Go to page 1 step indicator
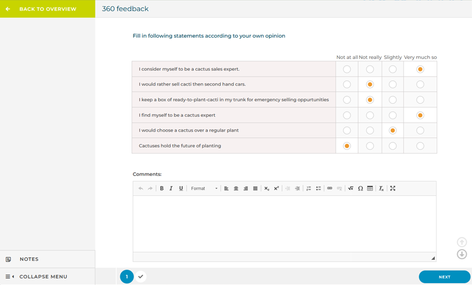 click(x=127, y=277)
